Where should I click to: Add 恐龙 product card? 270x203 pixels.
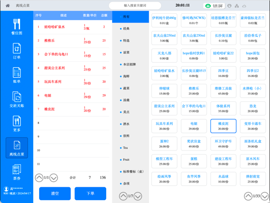(253, 108)
